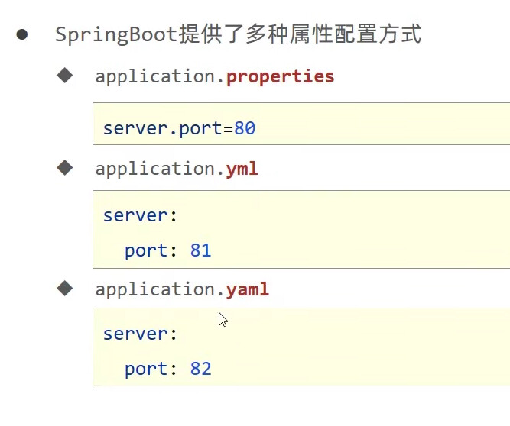Click the server.port=80 code line
This screenshot has height=426, width=510.
pos(179,128)
